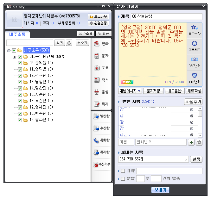Toggle the 분할 section arrow
The height and width of the screenshot is (199, 211).
click(119, 179)
